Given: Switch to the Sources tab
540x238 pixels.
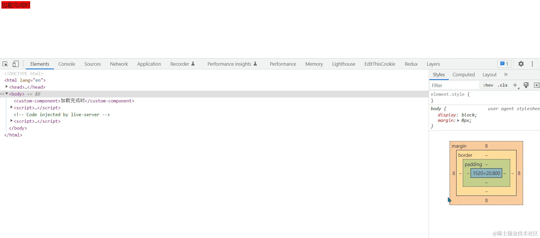Looking at the screenshot, I should coord(92,64).
